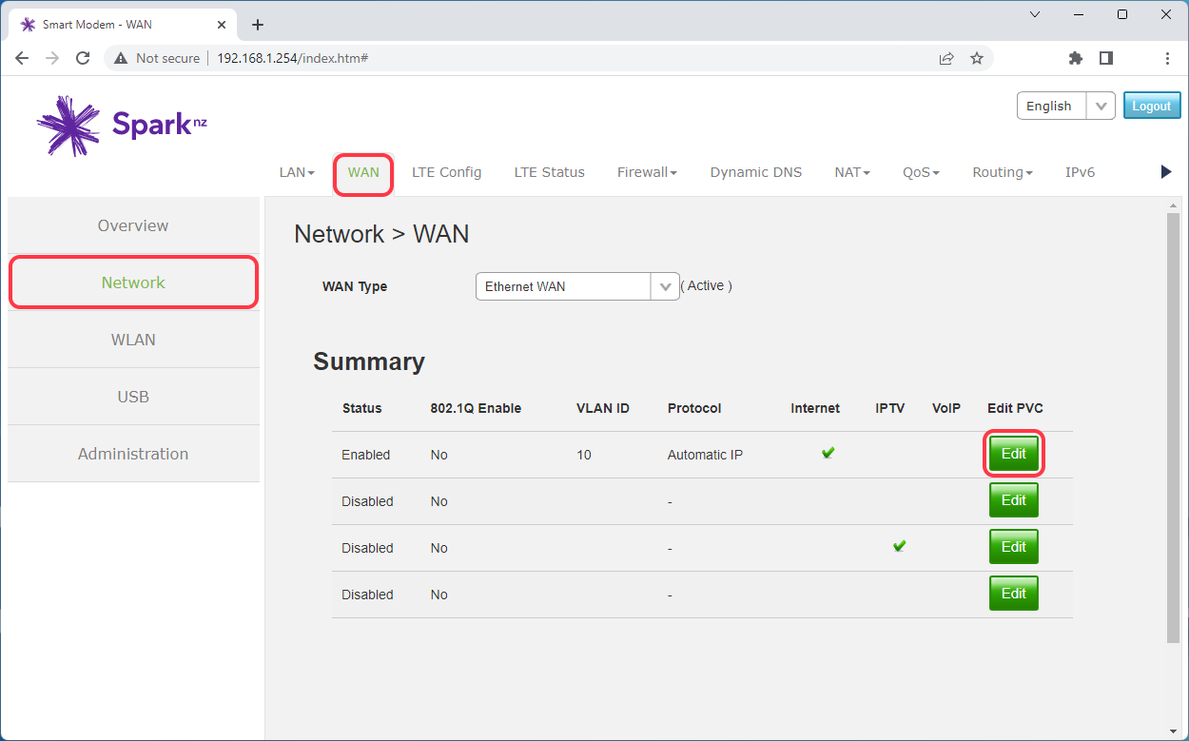Click the Smart Modem tab favicon
This screenshot has width=1189, height=741.
pyautogui.click(x=29, y=25)
